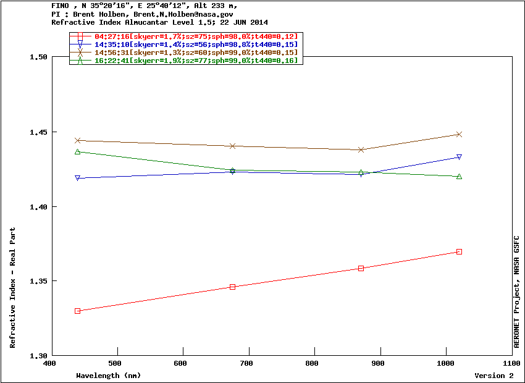The width and height of the screenshot is (525, 383).
Task: Click the 14:56:31 brown legend entry
Action: [x=196, y=53]
